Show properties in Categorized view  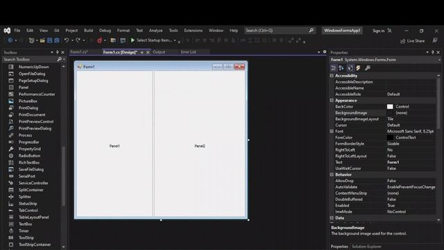(334, 68)
